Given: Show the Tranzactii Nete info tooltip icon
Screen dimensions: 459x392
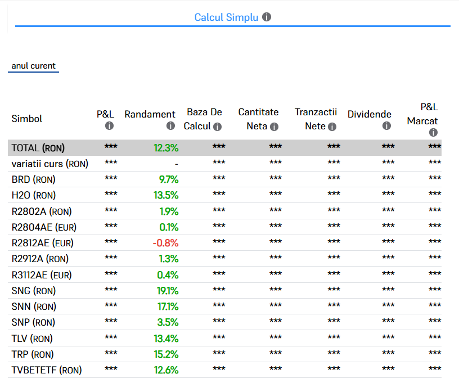Looking at the screenshot, I should coord(332,127).
